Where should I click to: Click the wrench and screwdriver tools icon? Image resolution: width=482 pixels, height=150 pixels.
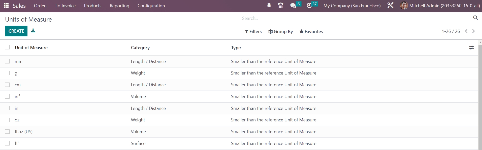(x=390, y=6)
